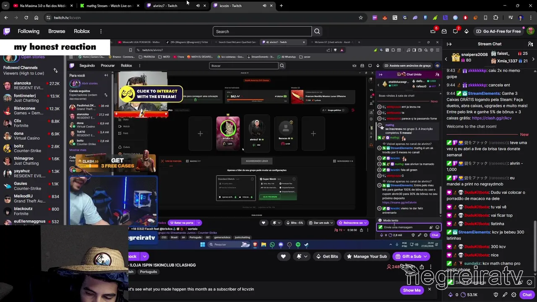Click sword mod-view icon in chat footer
The width and height of the screenshot is (537, 302).
505,295
